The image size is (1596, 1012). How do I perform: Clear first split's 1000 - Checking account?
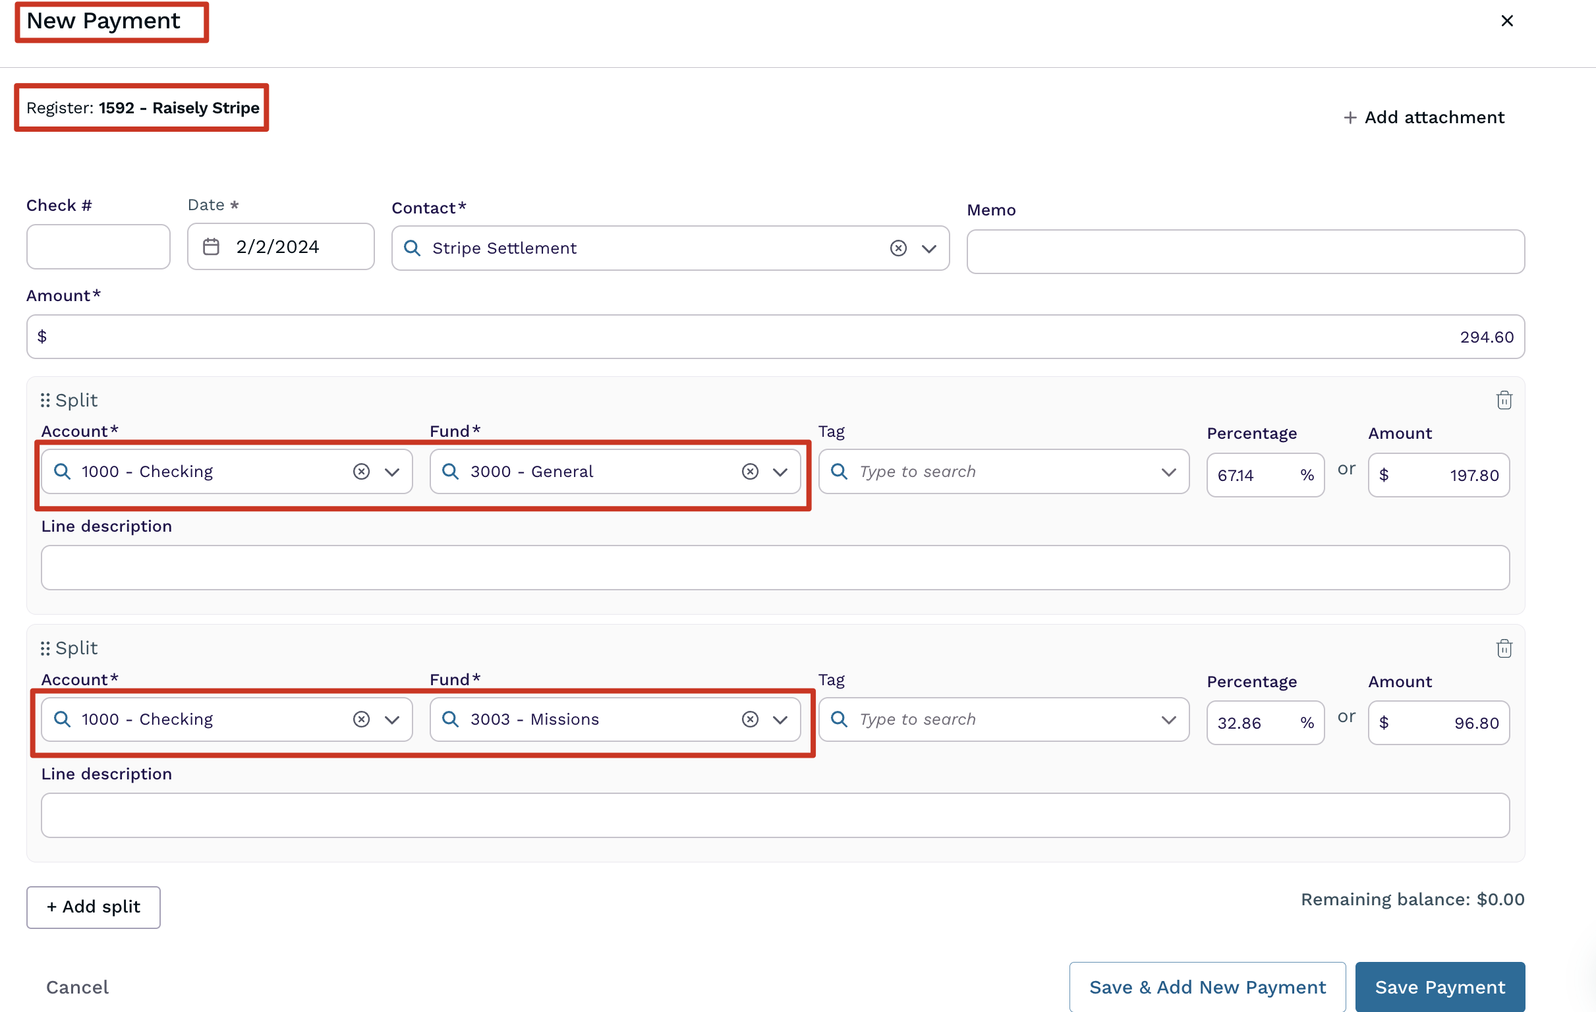tap(361, 471)
